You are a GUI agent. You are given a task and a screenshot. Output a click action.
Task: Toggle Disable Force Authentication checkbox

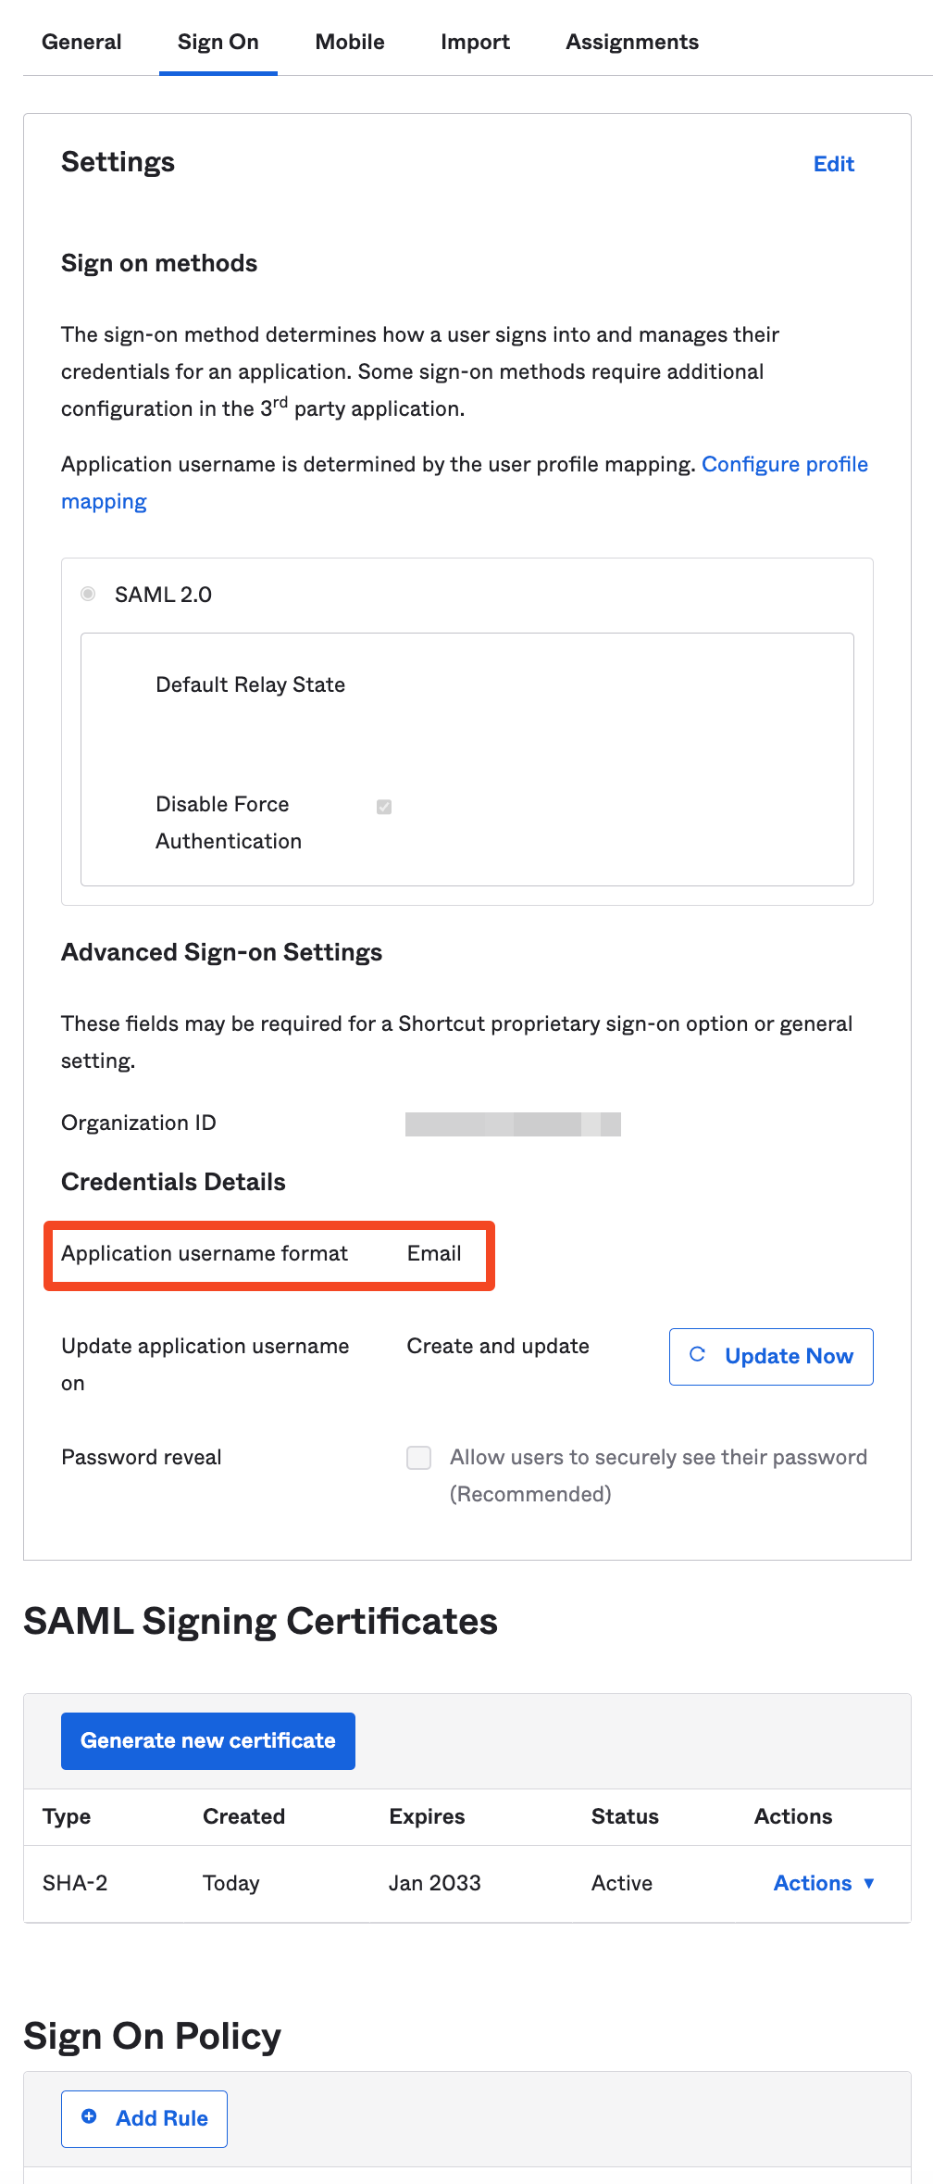(384, 807)
